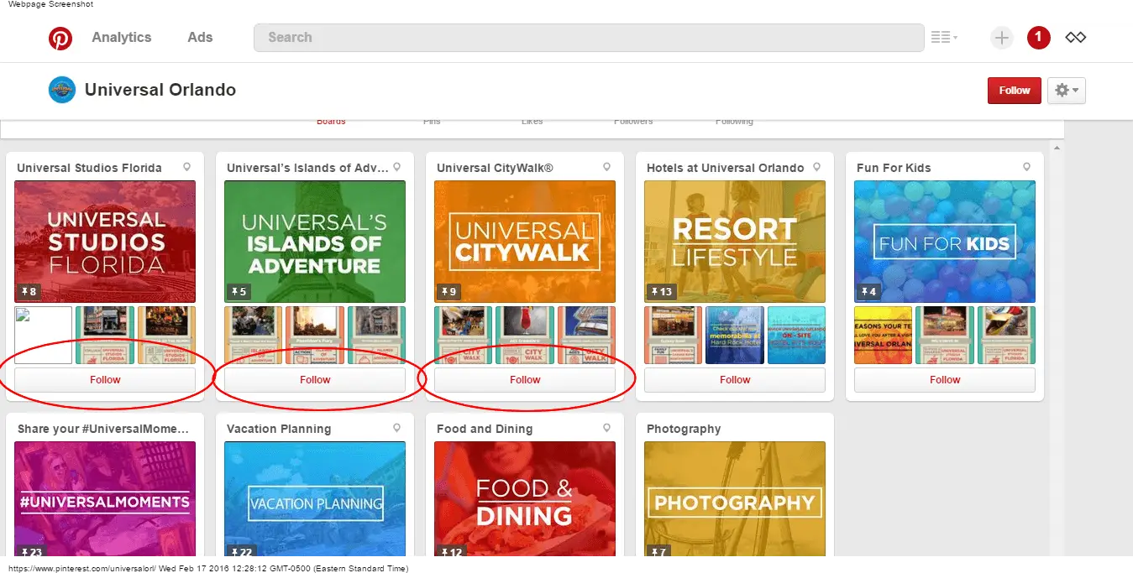
Task: Focus the Search input field
Action: click(589, 38)
